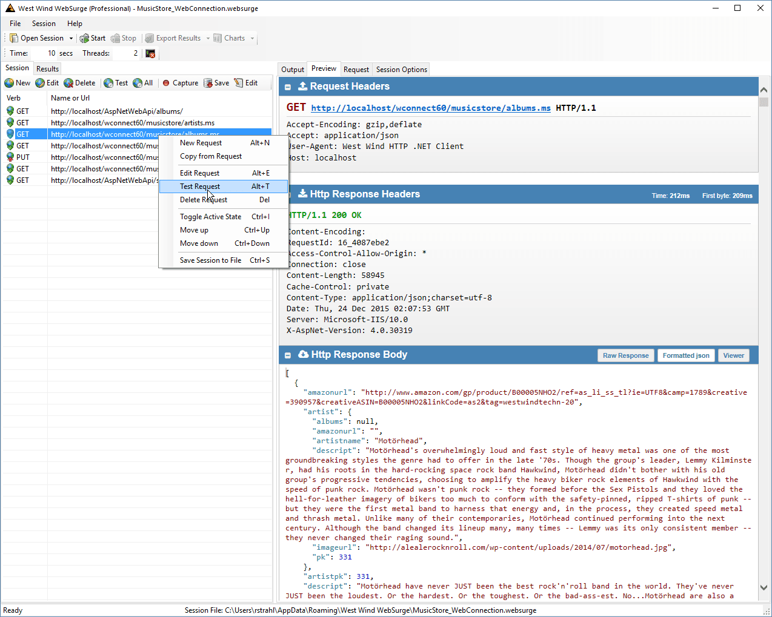Click the "Ready" status bar text
772x617 pixels.
[13, 610]
